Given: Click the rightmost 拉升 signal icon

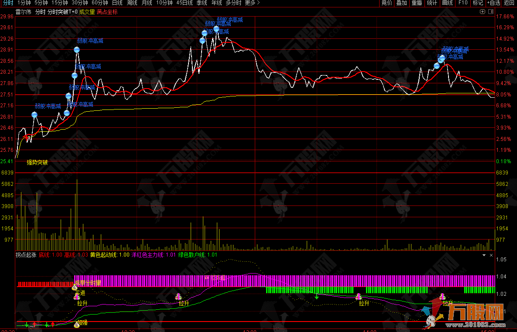Looking at the screenshot, I should point(442,296).
